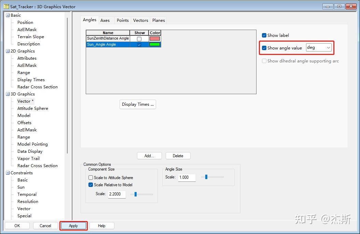Pick the green Sun_Angle color swatch
This screenshot has width=360, height=234.
[x=154, y=44]
